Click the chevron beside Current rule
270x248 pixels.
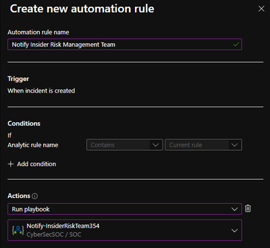point(234,145)
